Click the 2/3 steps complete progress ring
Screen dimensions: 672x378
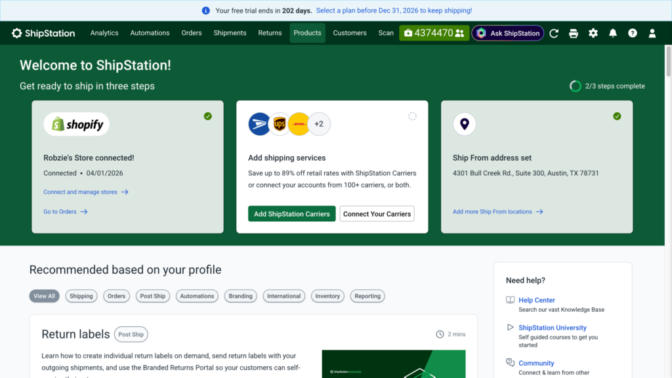point(575,86)
